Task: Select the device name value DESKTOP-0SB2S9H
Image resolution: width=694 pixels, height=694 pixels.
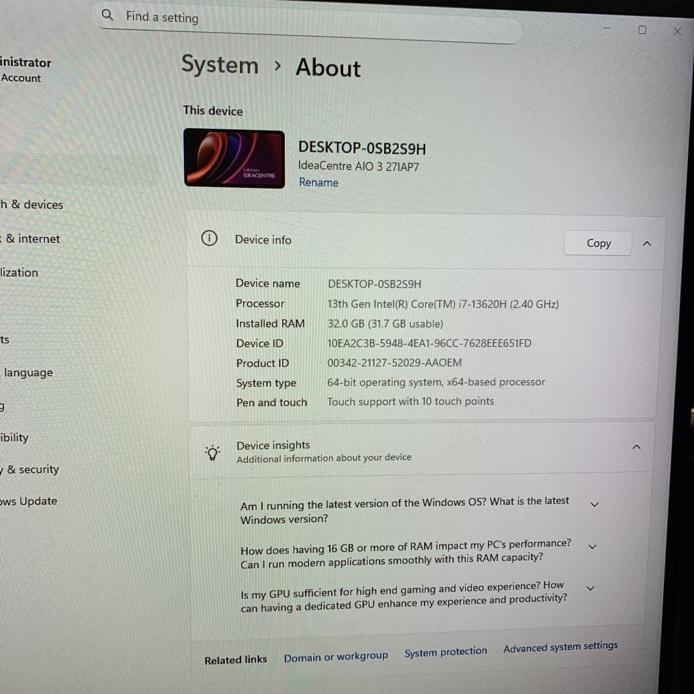Action: [374, 284]
